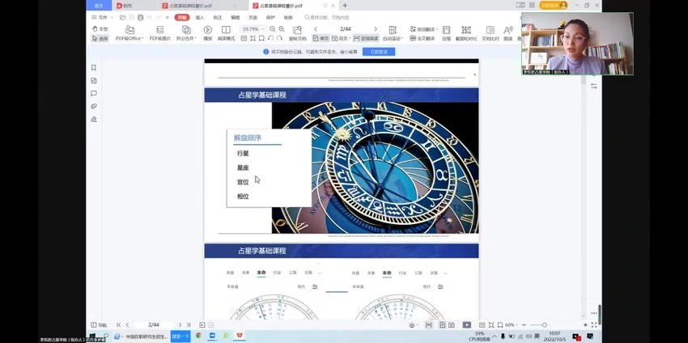The height and width of the screenshot is (343, 688).
Task: Select the Annotate (批注) ribbon tab
Action: click(217, 18)
